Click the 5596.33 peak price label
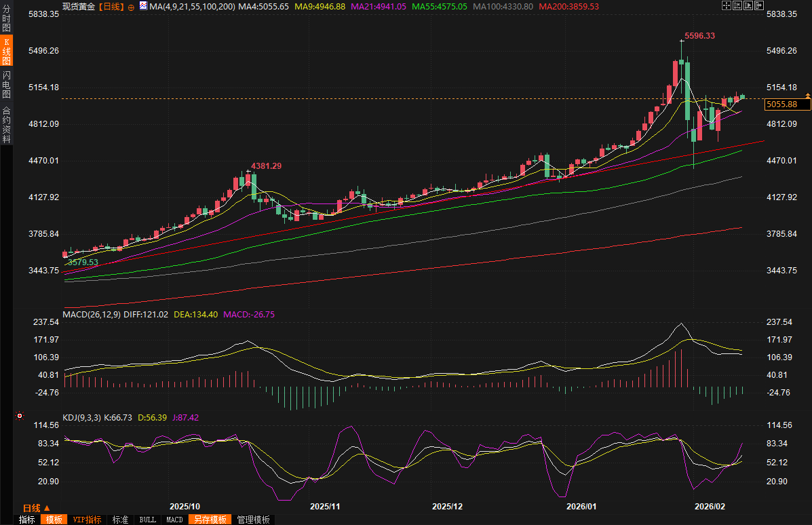Image resolution: width=812 pixels, height=525 pixels. click(x=700, y=36)
